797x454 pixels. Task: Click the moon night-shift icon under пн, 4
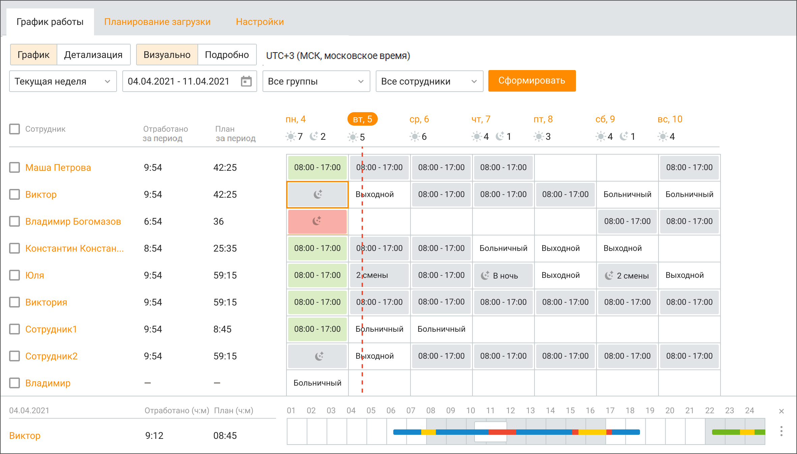tap(314, 136)
